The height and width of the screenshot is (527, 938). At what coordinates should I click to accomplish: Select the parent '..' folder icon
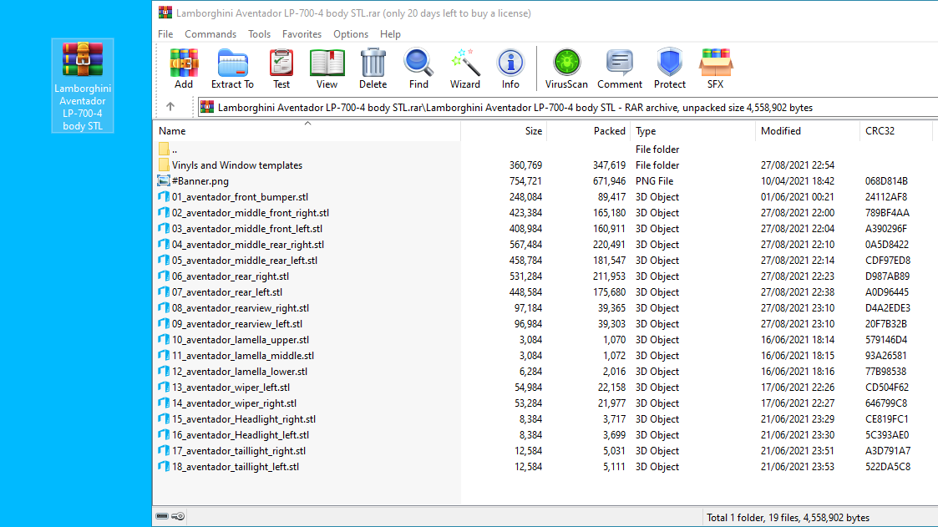tap(164, 149)
